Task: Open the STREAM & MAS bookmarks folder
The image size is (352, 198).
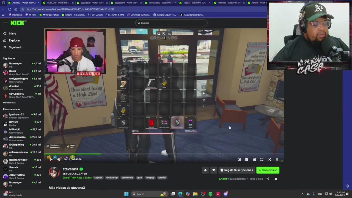Action: pyautogui.click(x=115, y=15)
